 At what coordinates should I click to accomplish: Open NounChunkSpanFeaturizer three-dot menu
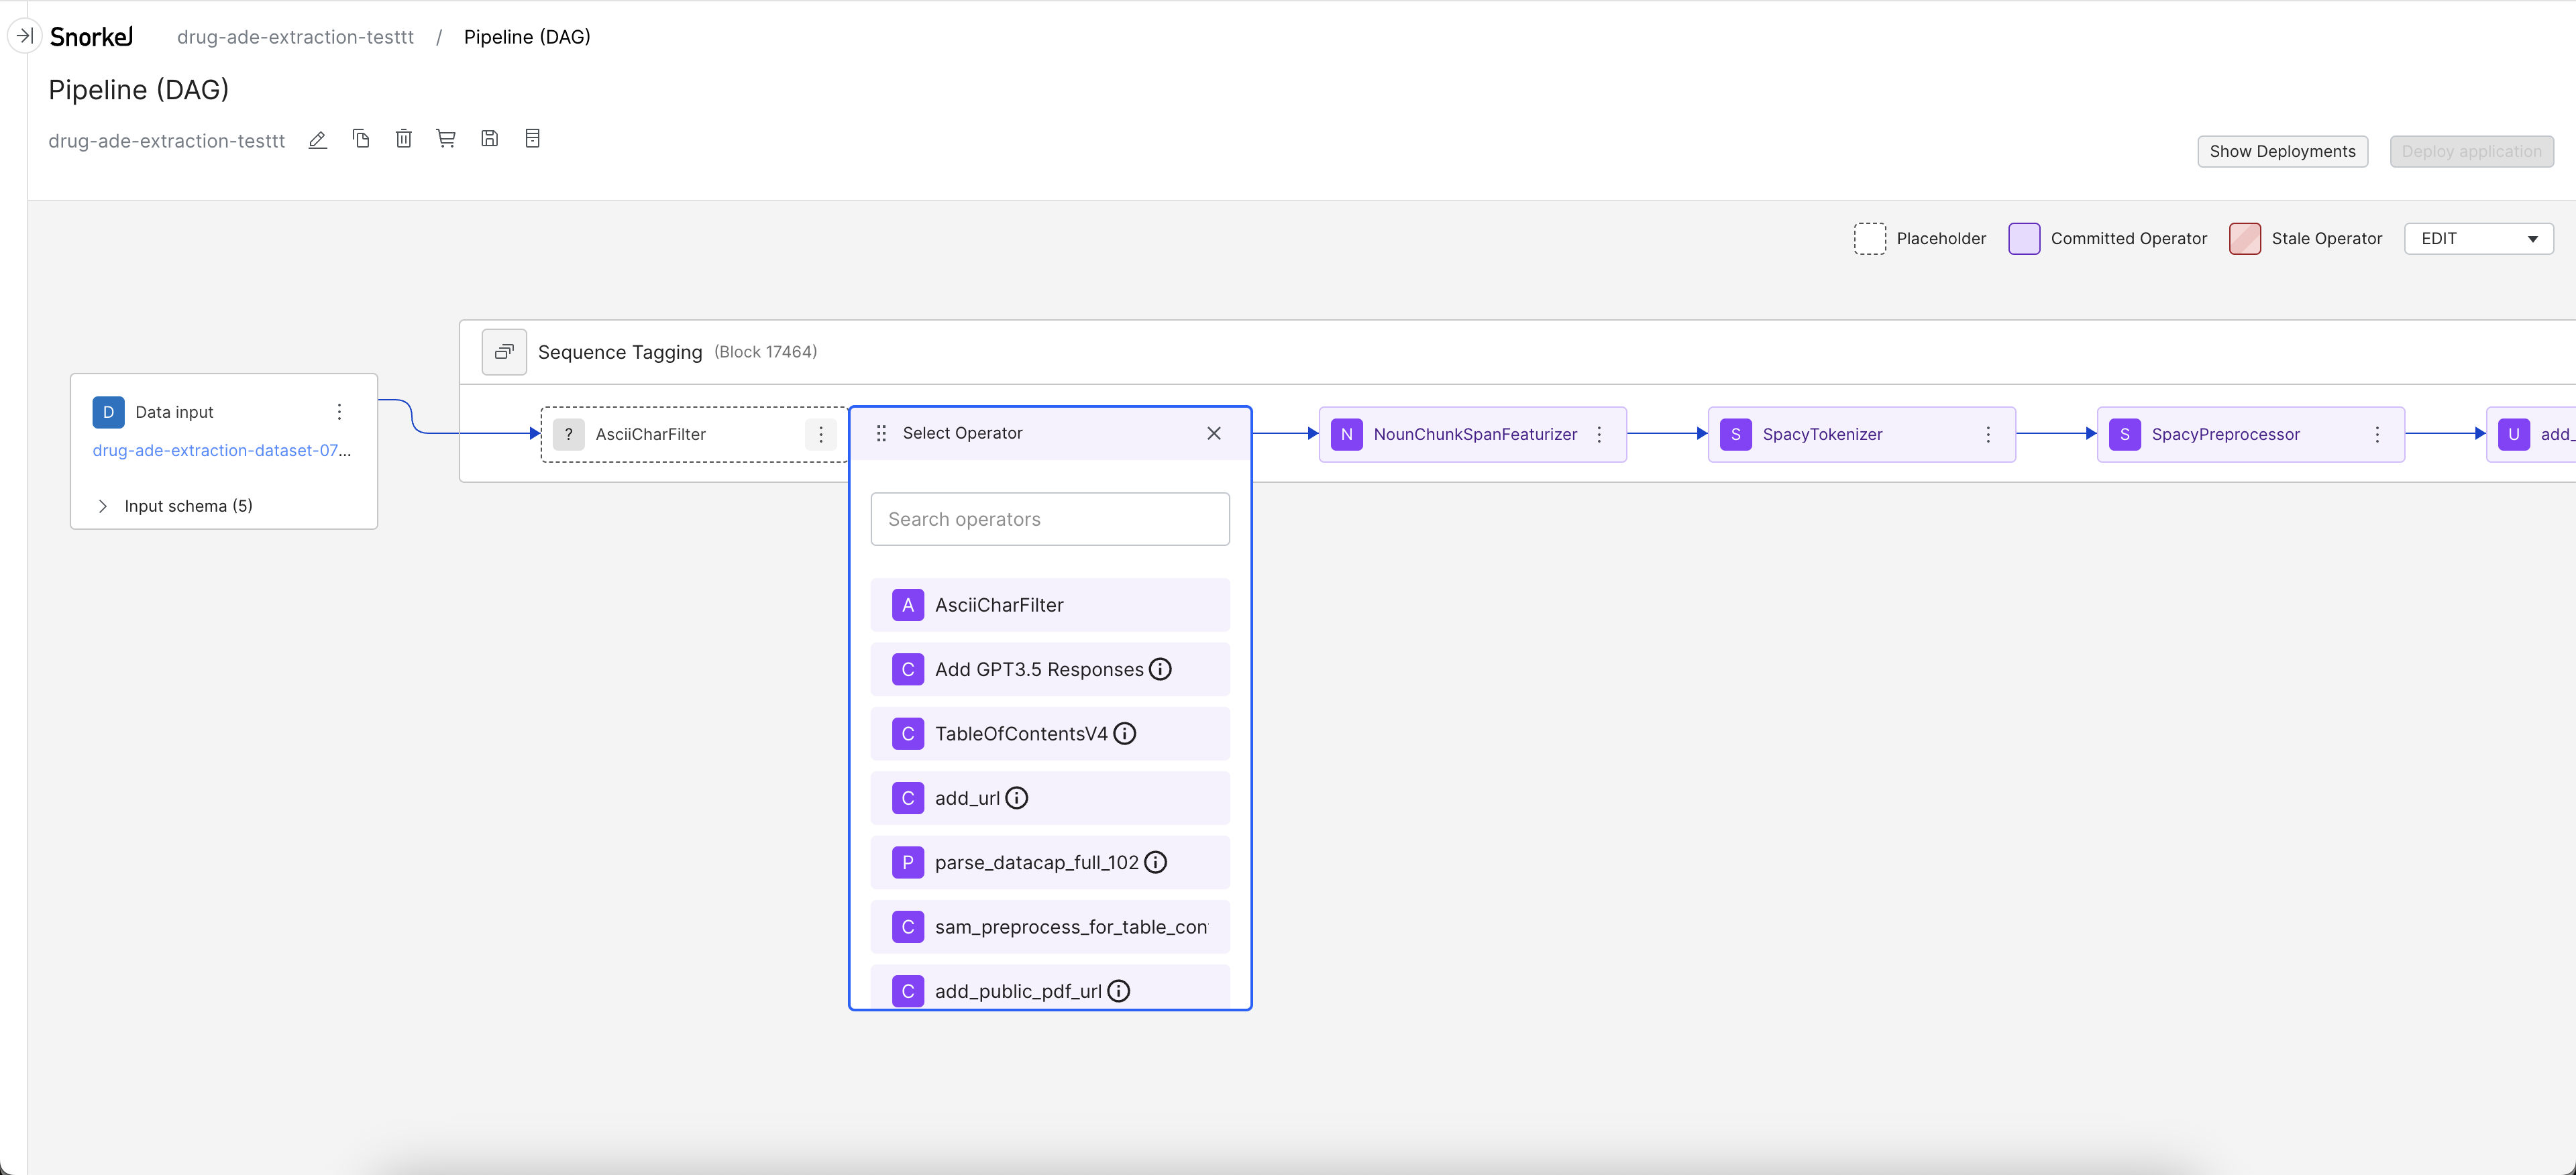tap(1600, 434)
